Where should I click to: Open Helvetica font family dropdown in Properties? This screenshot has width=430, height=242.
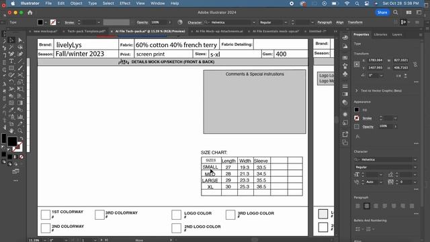[415, 160]
